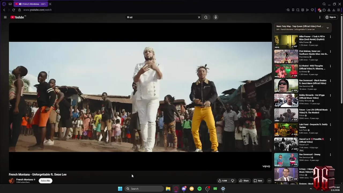Screen dimensions: 343x193
Task: Switch to the French Montana browser tab
Action: tap(30, 4)
